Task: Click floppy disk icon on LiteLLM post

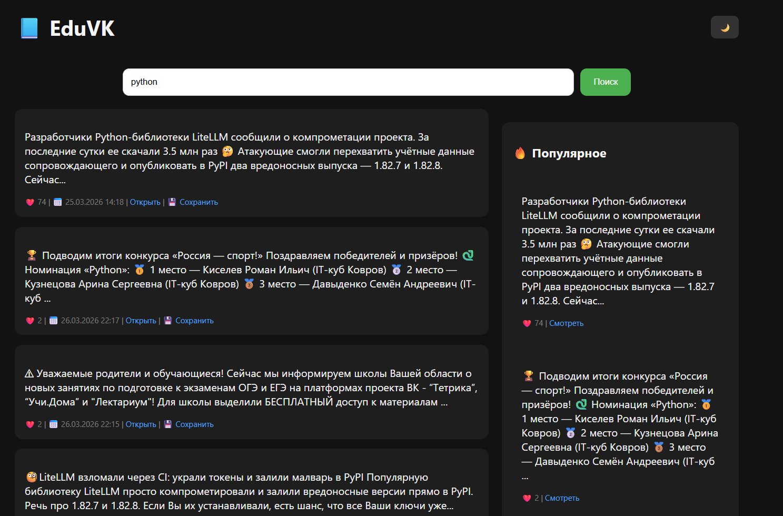Action: 172,202
